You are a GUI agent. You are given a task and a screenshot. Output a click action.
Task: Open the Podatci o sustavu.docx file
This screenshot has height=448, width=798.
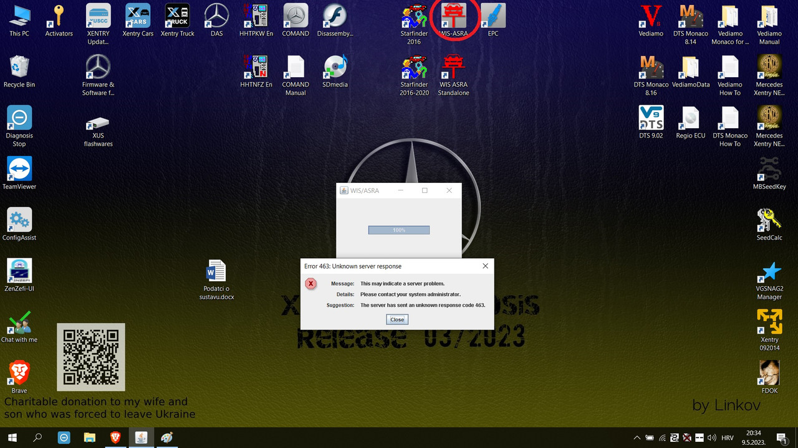[x=216, y=279]
